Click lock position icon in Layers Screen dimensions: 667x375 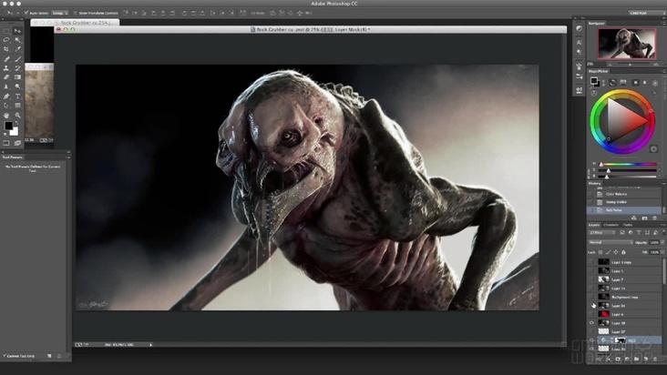pyautogui.click(x=616, y=252)
